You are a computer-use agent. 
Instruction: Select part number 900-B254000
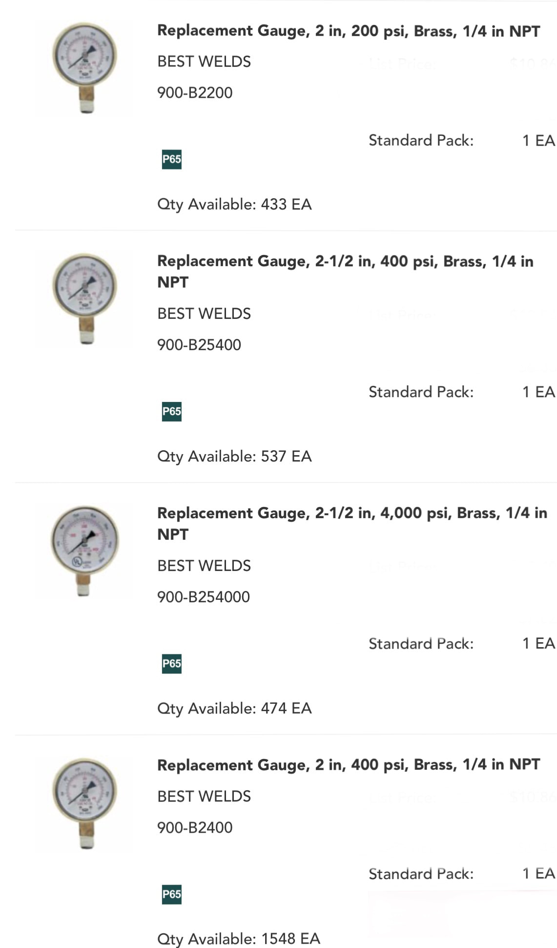pyautogui.click(x=204, y=597)
